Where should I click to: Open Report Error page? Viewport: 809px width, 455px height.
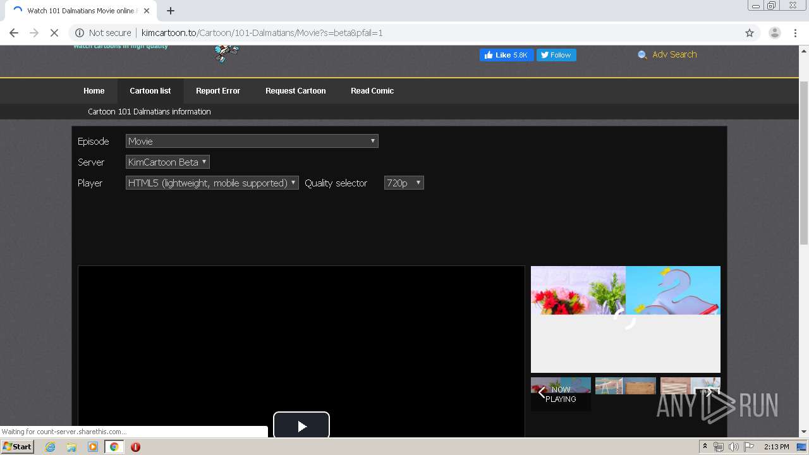click(218, 91)
